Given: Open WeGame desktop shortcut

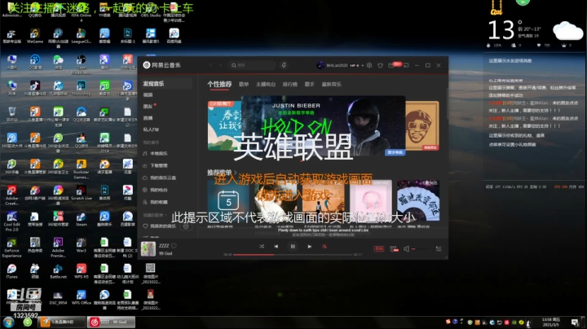Looking at the screenshot, I should coord(35,37).
